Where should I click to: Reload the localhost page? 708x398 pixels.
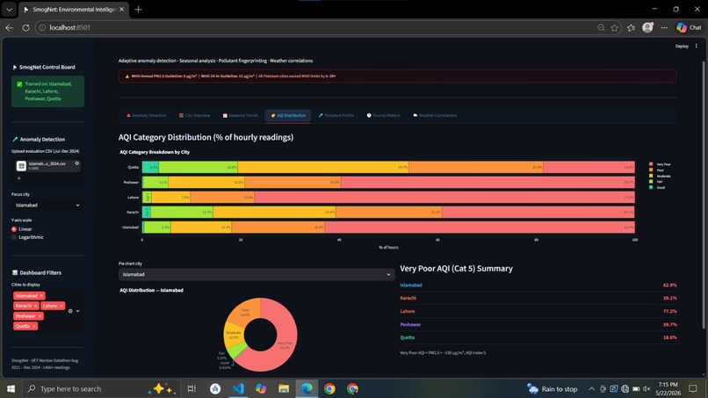25,27
